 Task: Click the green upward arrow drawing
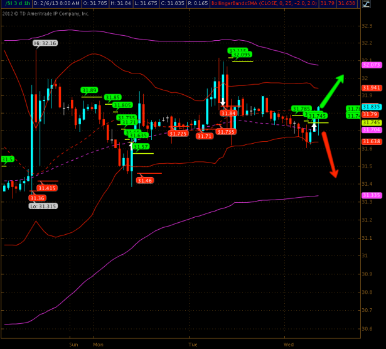pos(332,91)
